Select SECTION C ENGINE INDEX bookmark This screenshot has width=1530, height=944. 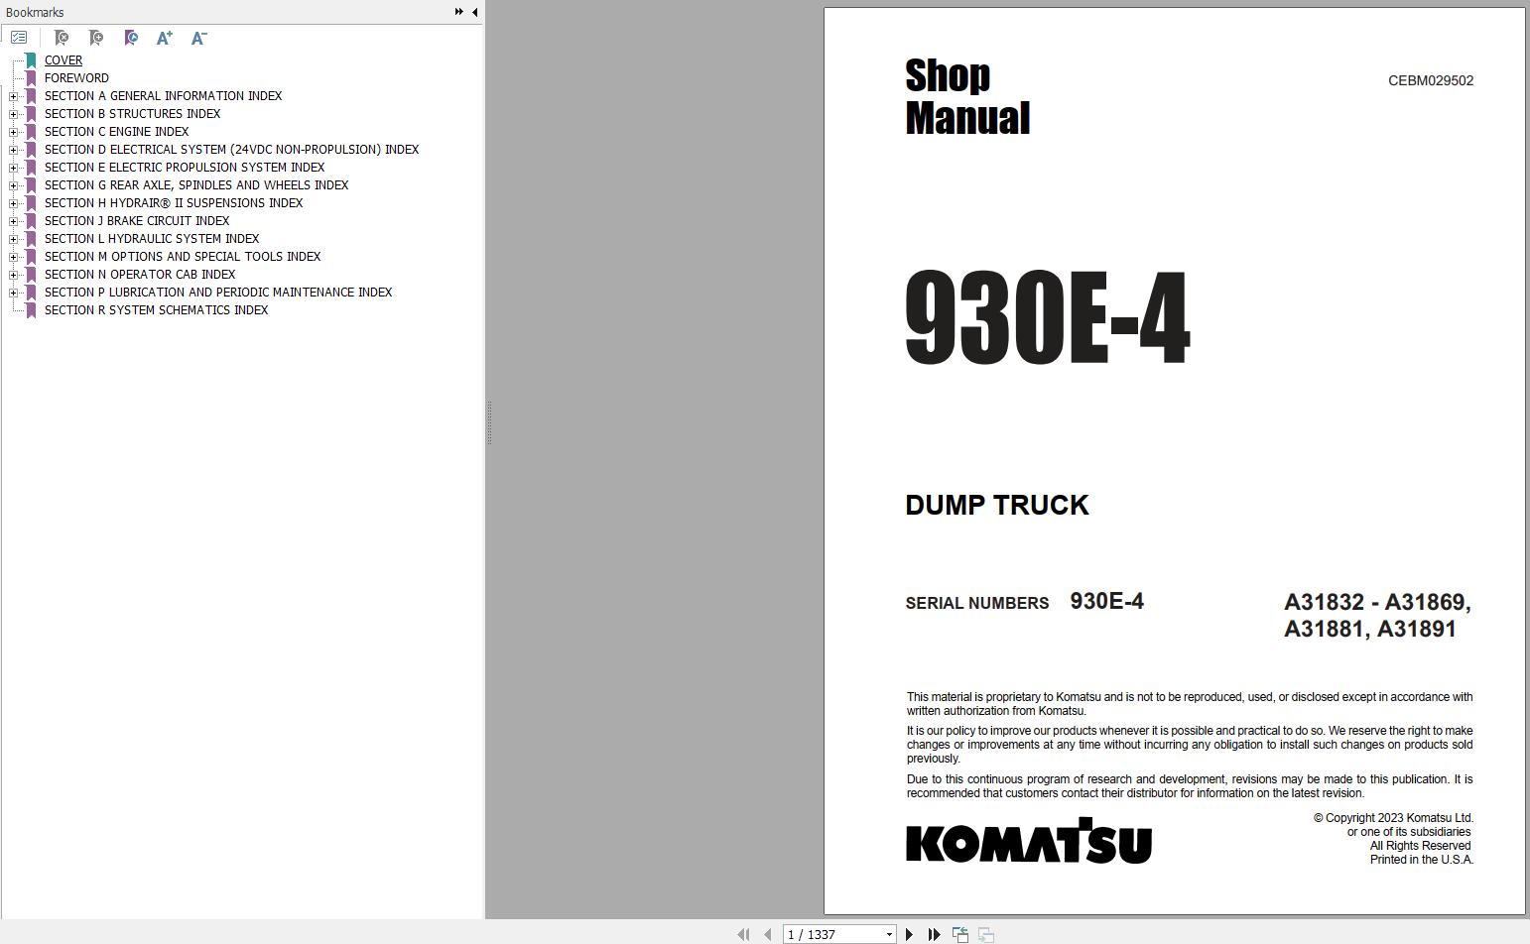[x=116, y=132]
